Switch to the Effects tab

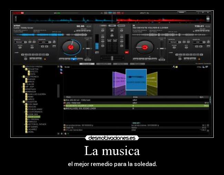click(121, 64)
